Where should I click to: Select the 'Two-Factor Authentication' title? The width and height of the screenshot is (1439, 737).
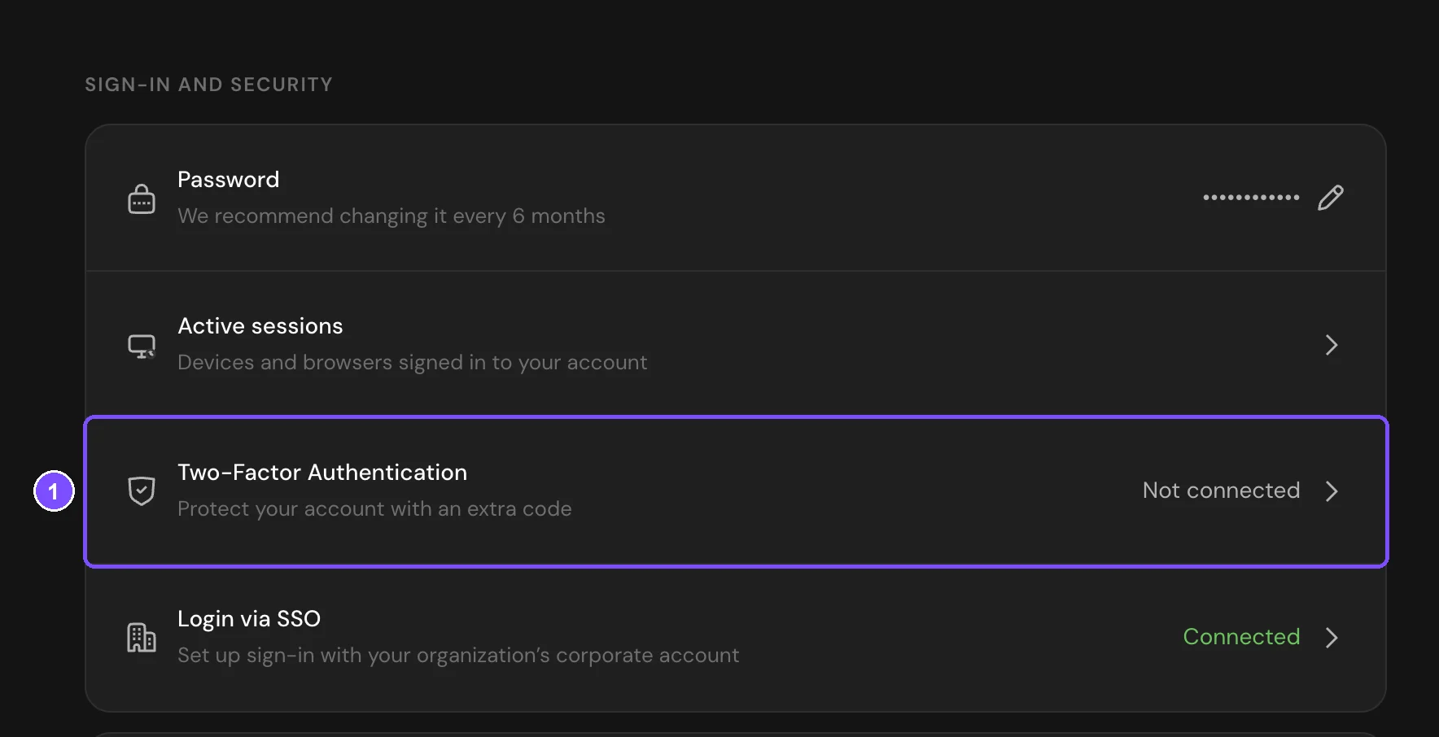322,473
